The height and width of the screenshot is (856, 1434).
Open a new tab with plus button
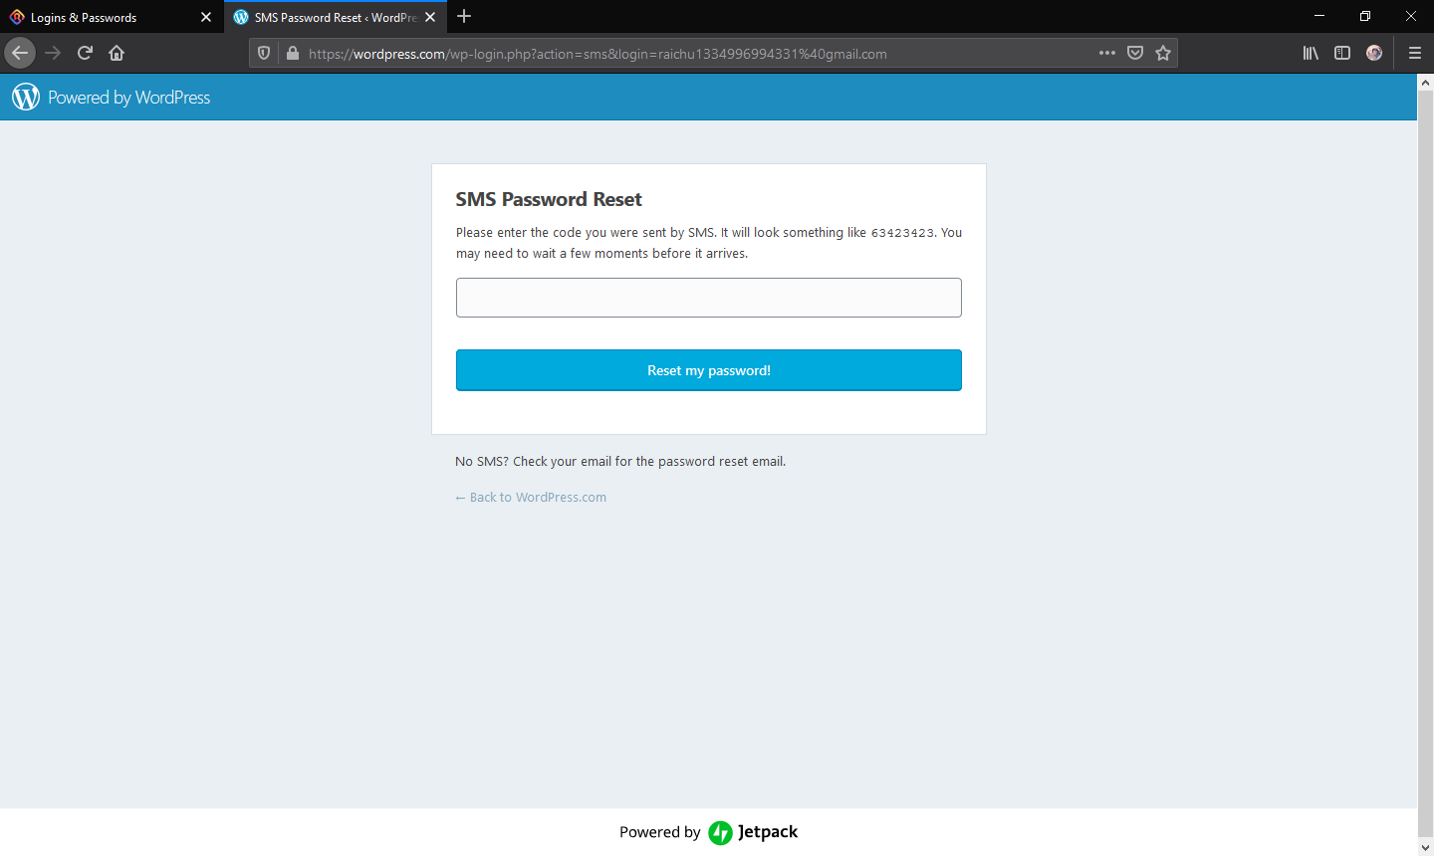click(x=464, y=16)
